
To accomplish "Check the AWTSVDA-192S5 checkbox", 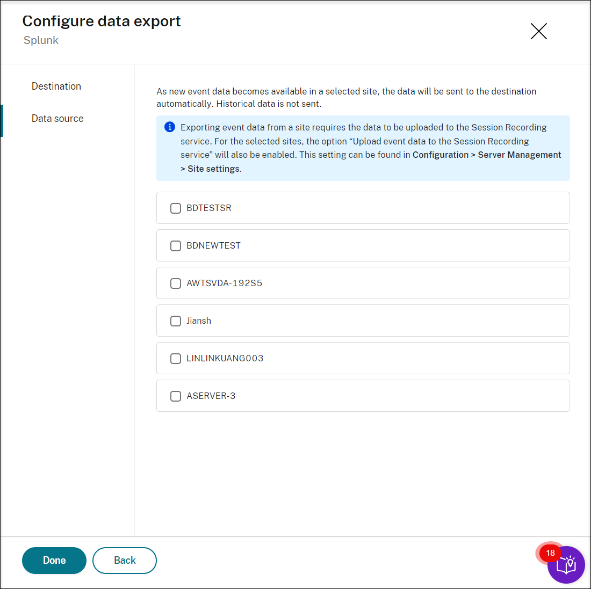I will (x=176, y=283).
